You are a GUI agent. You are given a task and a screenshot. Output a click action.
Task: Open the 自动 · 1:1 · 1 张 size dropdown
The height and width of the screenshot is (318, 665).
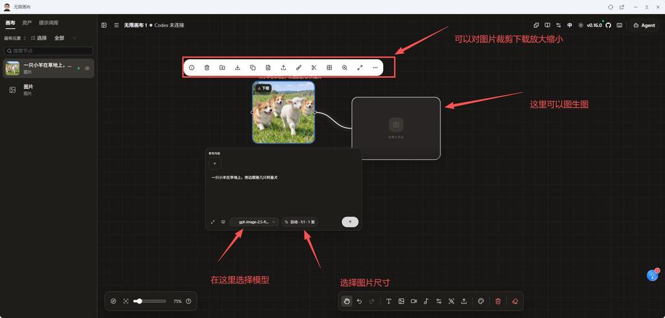[x=300, y=222]
